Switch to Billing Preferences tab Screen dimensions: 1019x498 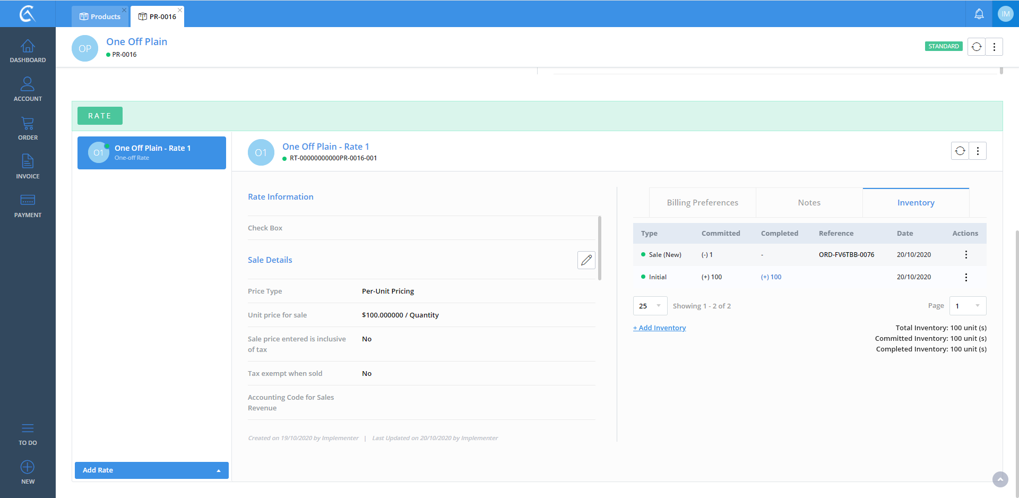click(x=702, y=203)
